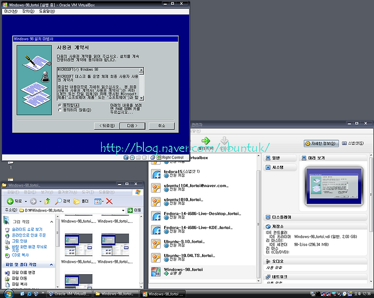Select the 동의함(A) radio button
This screenshot has height=298, width=374.
click(60, 105)
